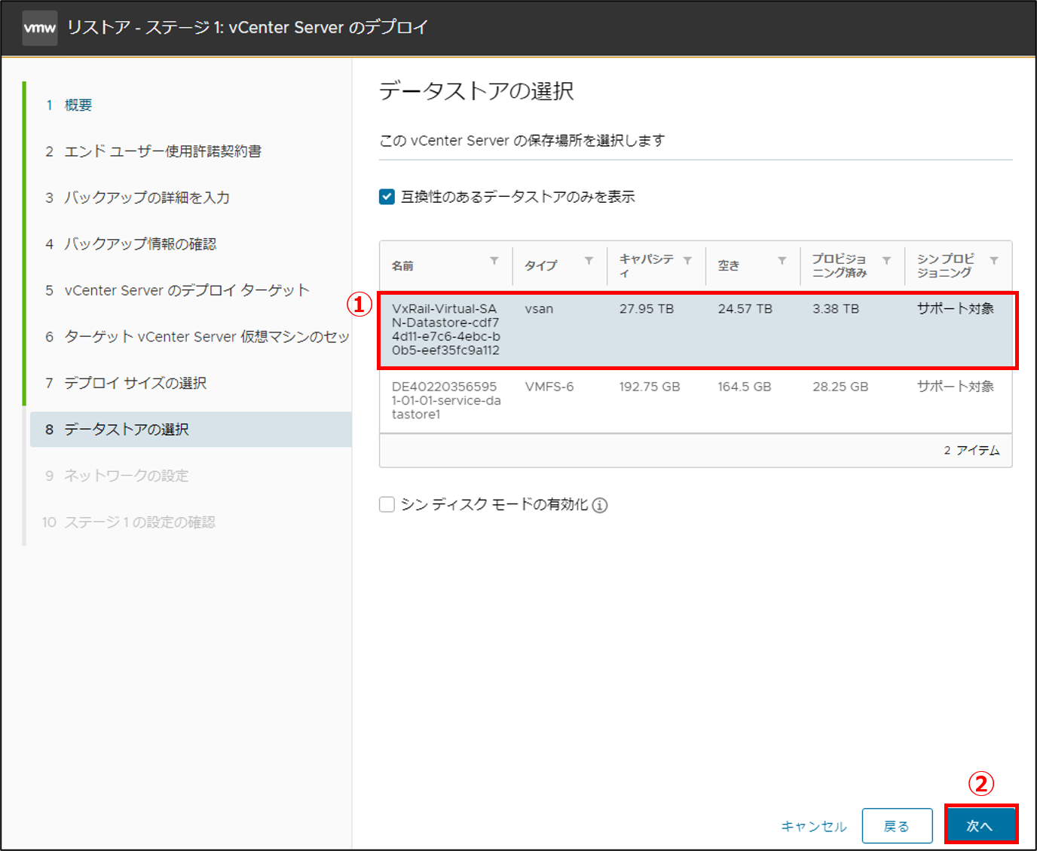The width and height of the screenshot is (1037, 851).
Task: Open the filter icon for キャパシティ column
Action: click(687, 261)
